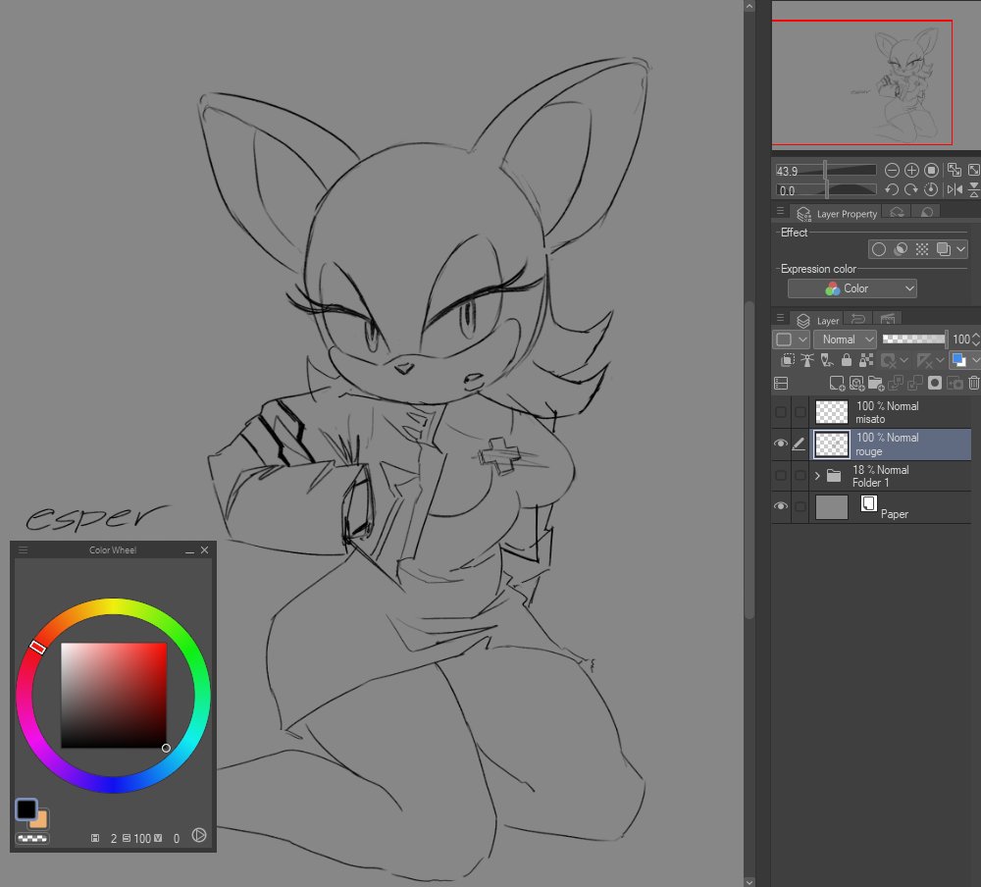The width and height of the screenshot is (981, 887).
Task: Apply Layer color effect in Layer Property
Action: pos(943,249)
